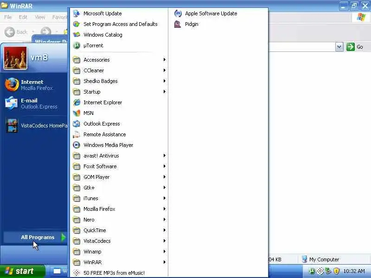The image size is (371, 278).
Task: Click the Go button label
Action: 360,47
